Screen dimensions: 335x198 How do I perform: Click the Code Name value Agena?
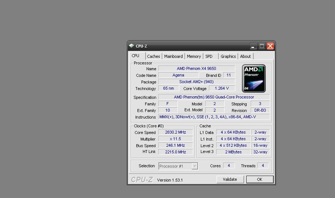(x=178, y=75)
